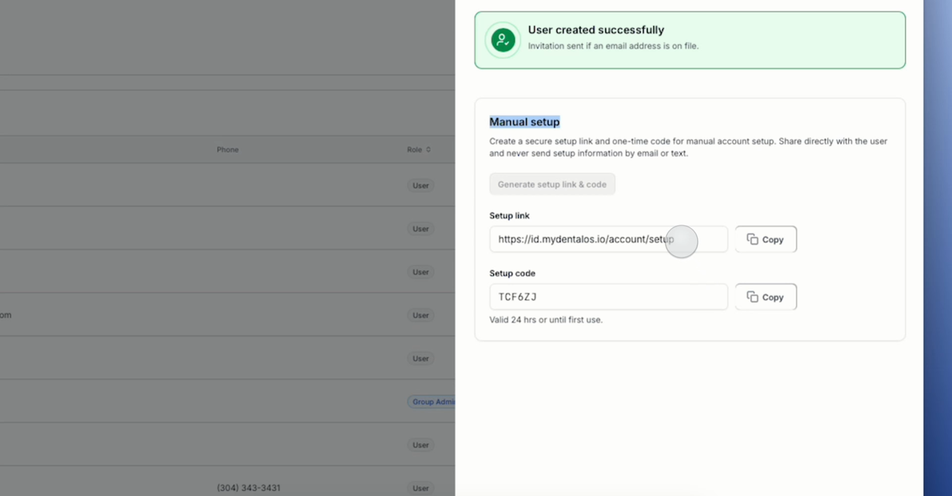Focus the Setup code field TCF6ZJ
The width and height of the screenshot is (952, 496).
pos(609,297)
